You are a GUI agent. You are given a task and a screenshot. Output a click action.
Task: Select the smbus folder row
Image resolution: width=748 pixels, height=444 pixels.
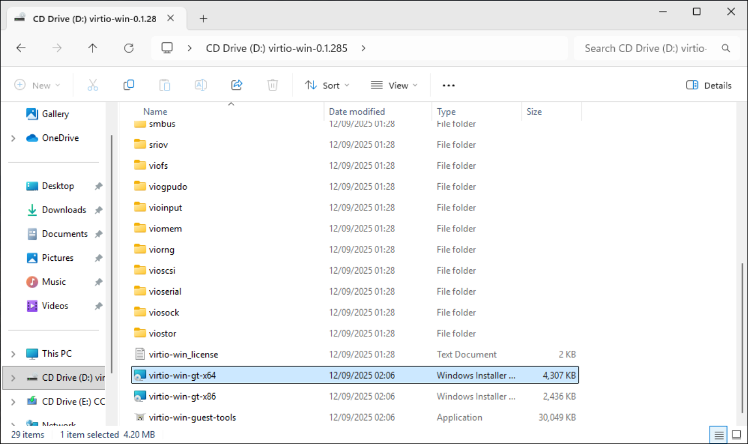[x=355, y=124]
